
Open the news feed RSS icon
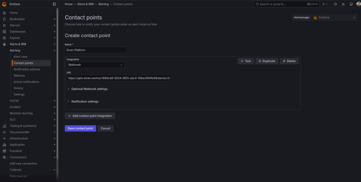point(343,4)
